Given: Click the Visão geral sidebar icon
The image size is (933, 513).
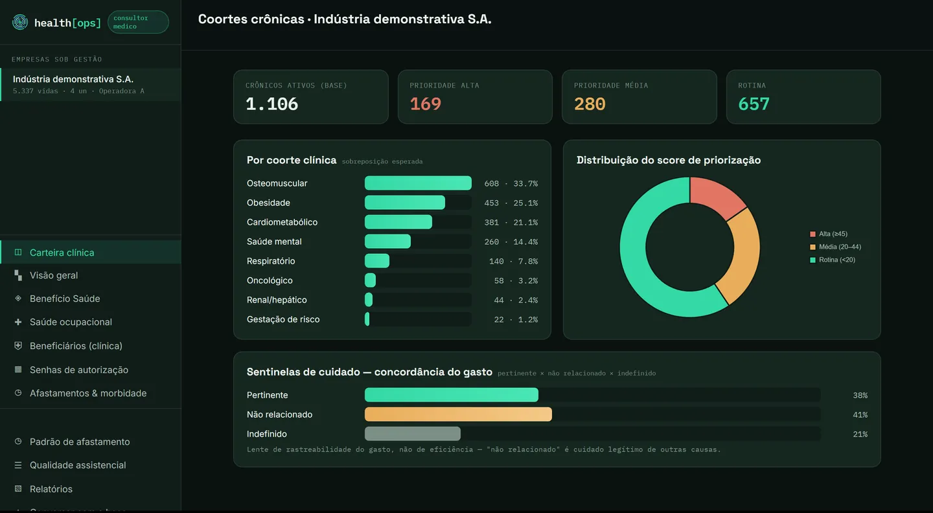Looking at the screenshot, I should click(x=18, y=275).
